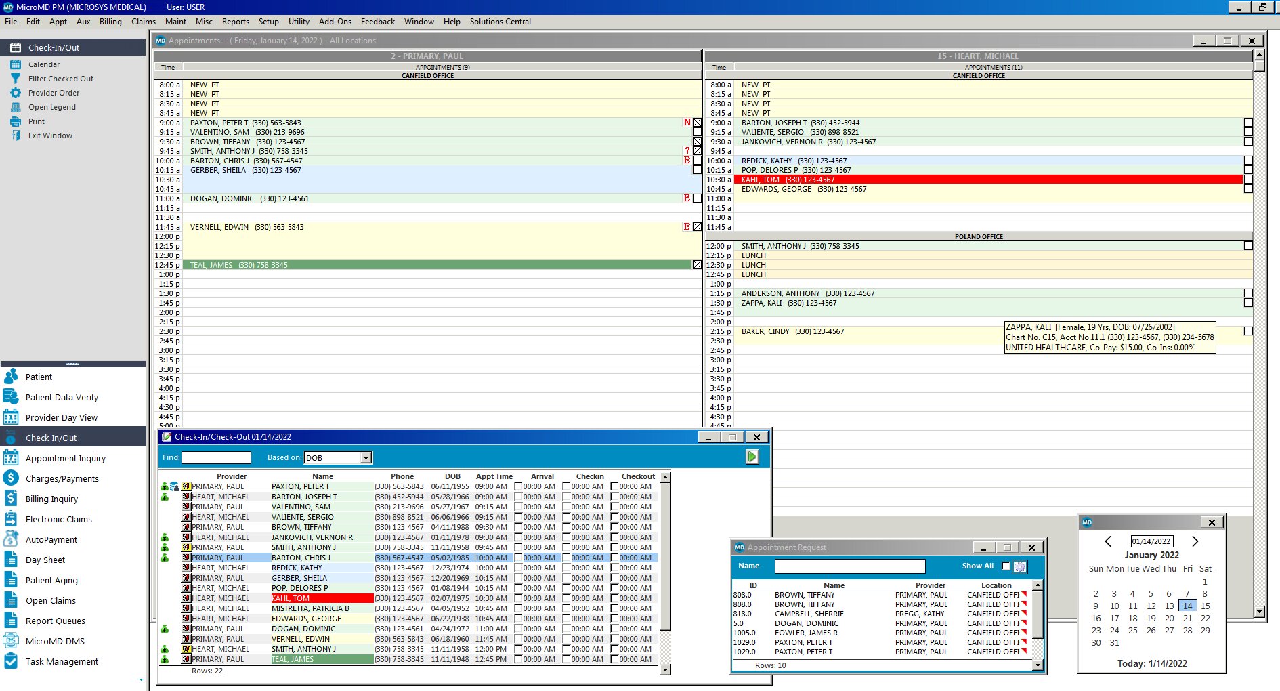Check the Arrival box for PAXTON, PETER T
Viewport: 1280px width, 691px height.
[519, 486]
